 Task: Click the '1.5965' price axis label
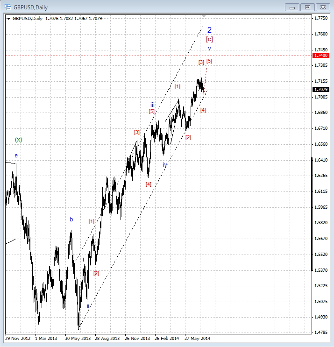click(x=321, y=207)
